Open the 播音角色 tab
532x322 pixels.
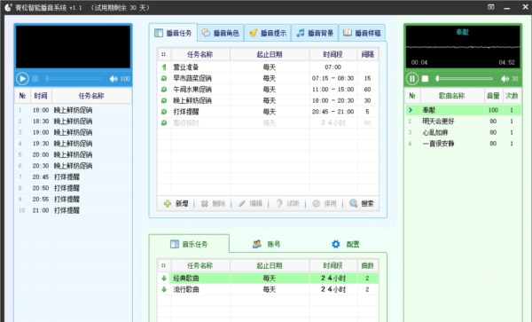[221, 33]
